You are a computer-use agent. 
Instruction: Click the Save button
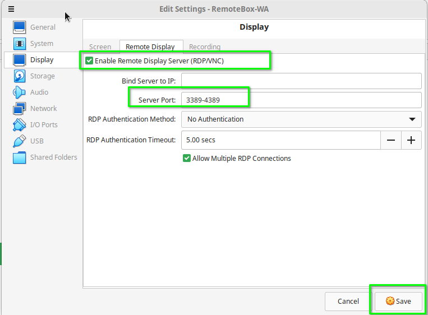pyautogui.click(x=398, y=301)
